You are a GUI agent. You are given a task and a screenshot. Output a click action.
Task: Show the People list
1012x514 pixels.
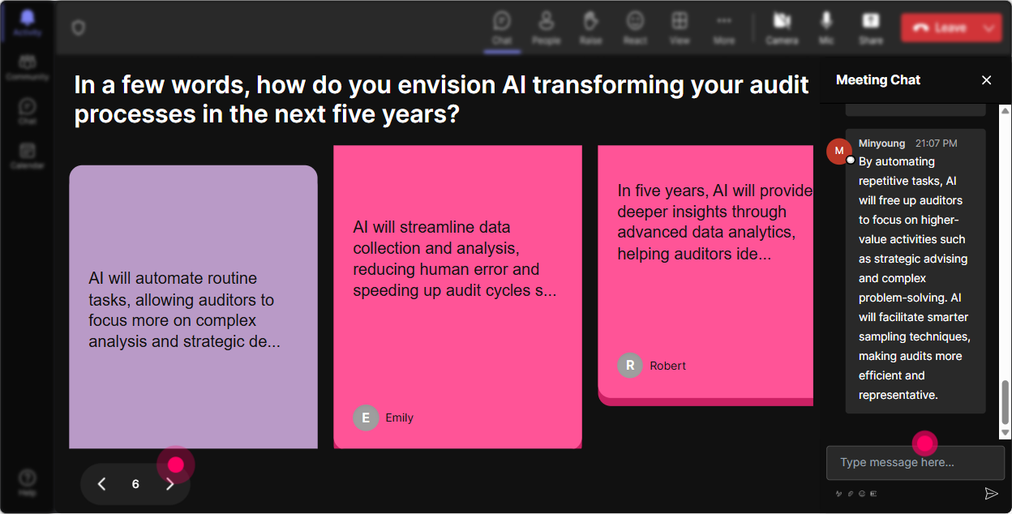(x=547, y=28)
